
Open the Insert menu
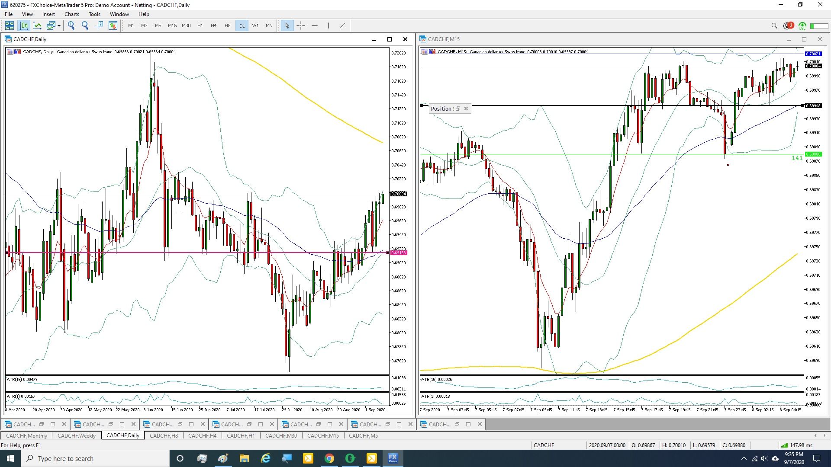(48, 14)
